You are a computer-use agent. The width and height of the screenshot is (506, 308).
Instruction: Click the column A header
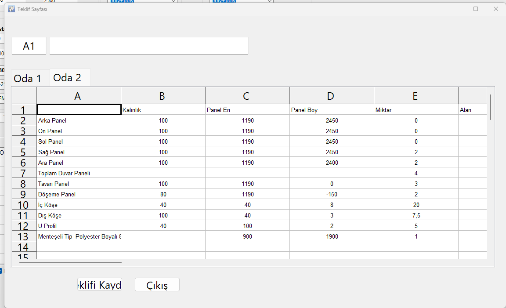tap(78, 95)
